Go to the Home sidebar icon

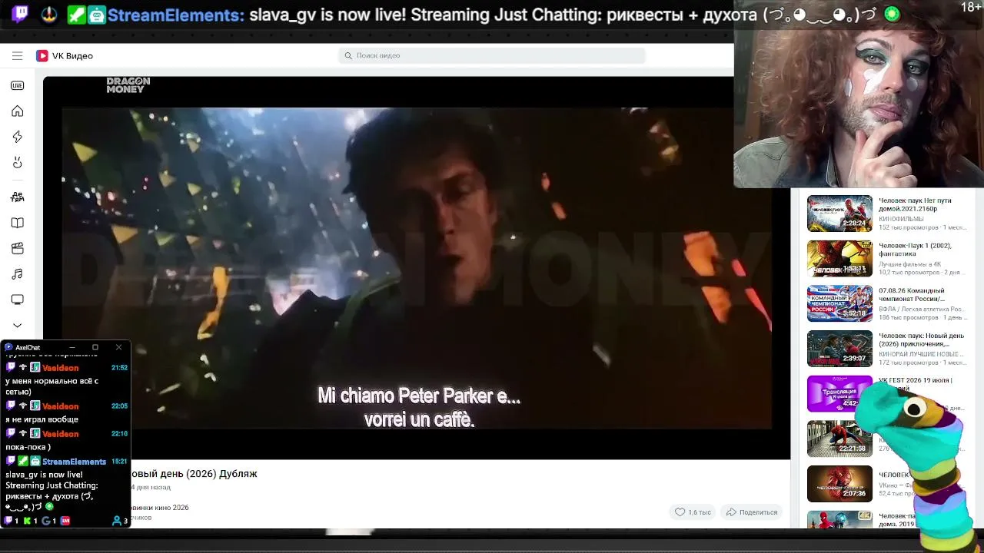click(17, 111)
